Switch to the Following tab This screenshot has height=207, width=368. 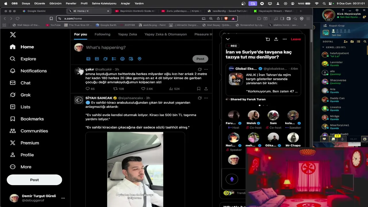point(102,34)
